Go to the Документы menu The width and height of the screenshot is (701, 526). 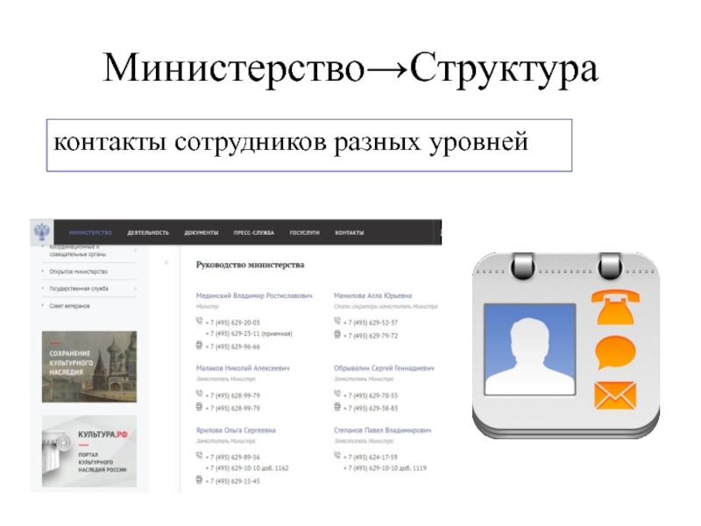(x=201, y=233)
